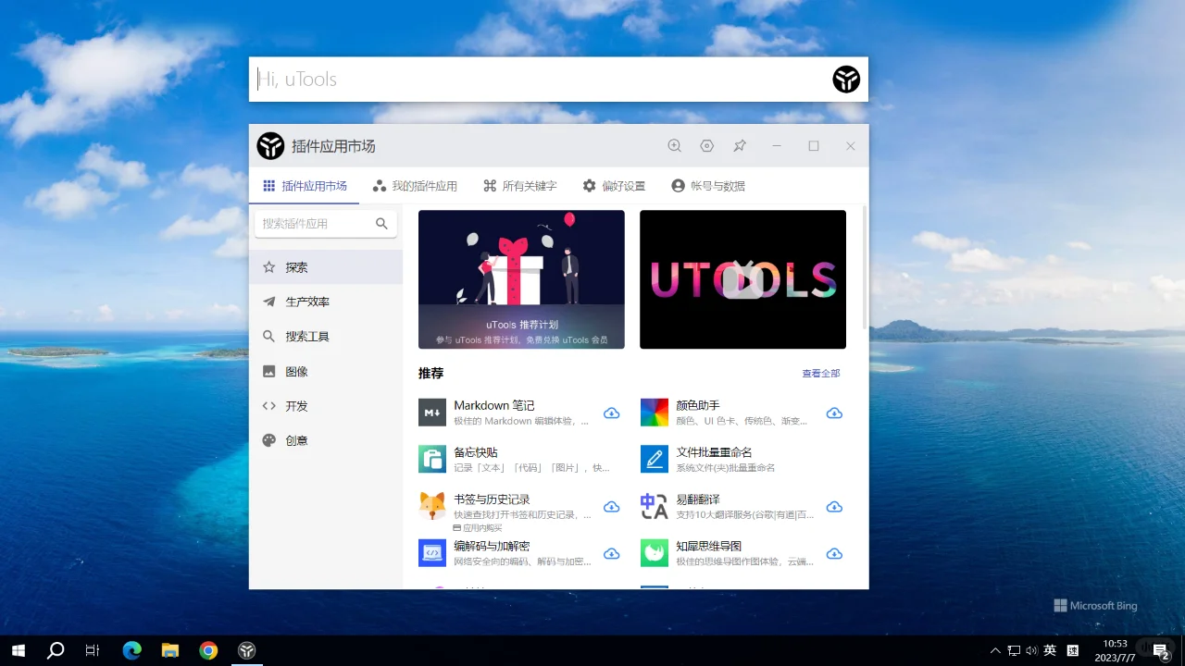Click the volume speaker tray icon
This screenshot has width=1185, height=666.
(x=1032, y=651)
